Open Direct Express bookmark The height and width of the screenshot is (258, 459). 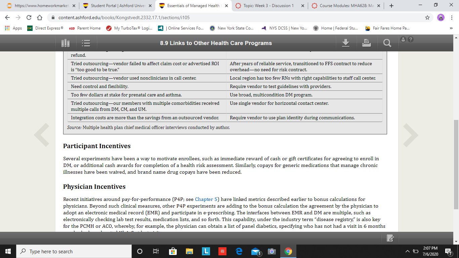tap(45, 28)
